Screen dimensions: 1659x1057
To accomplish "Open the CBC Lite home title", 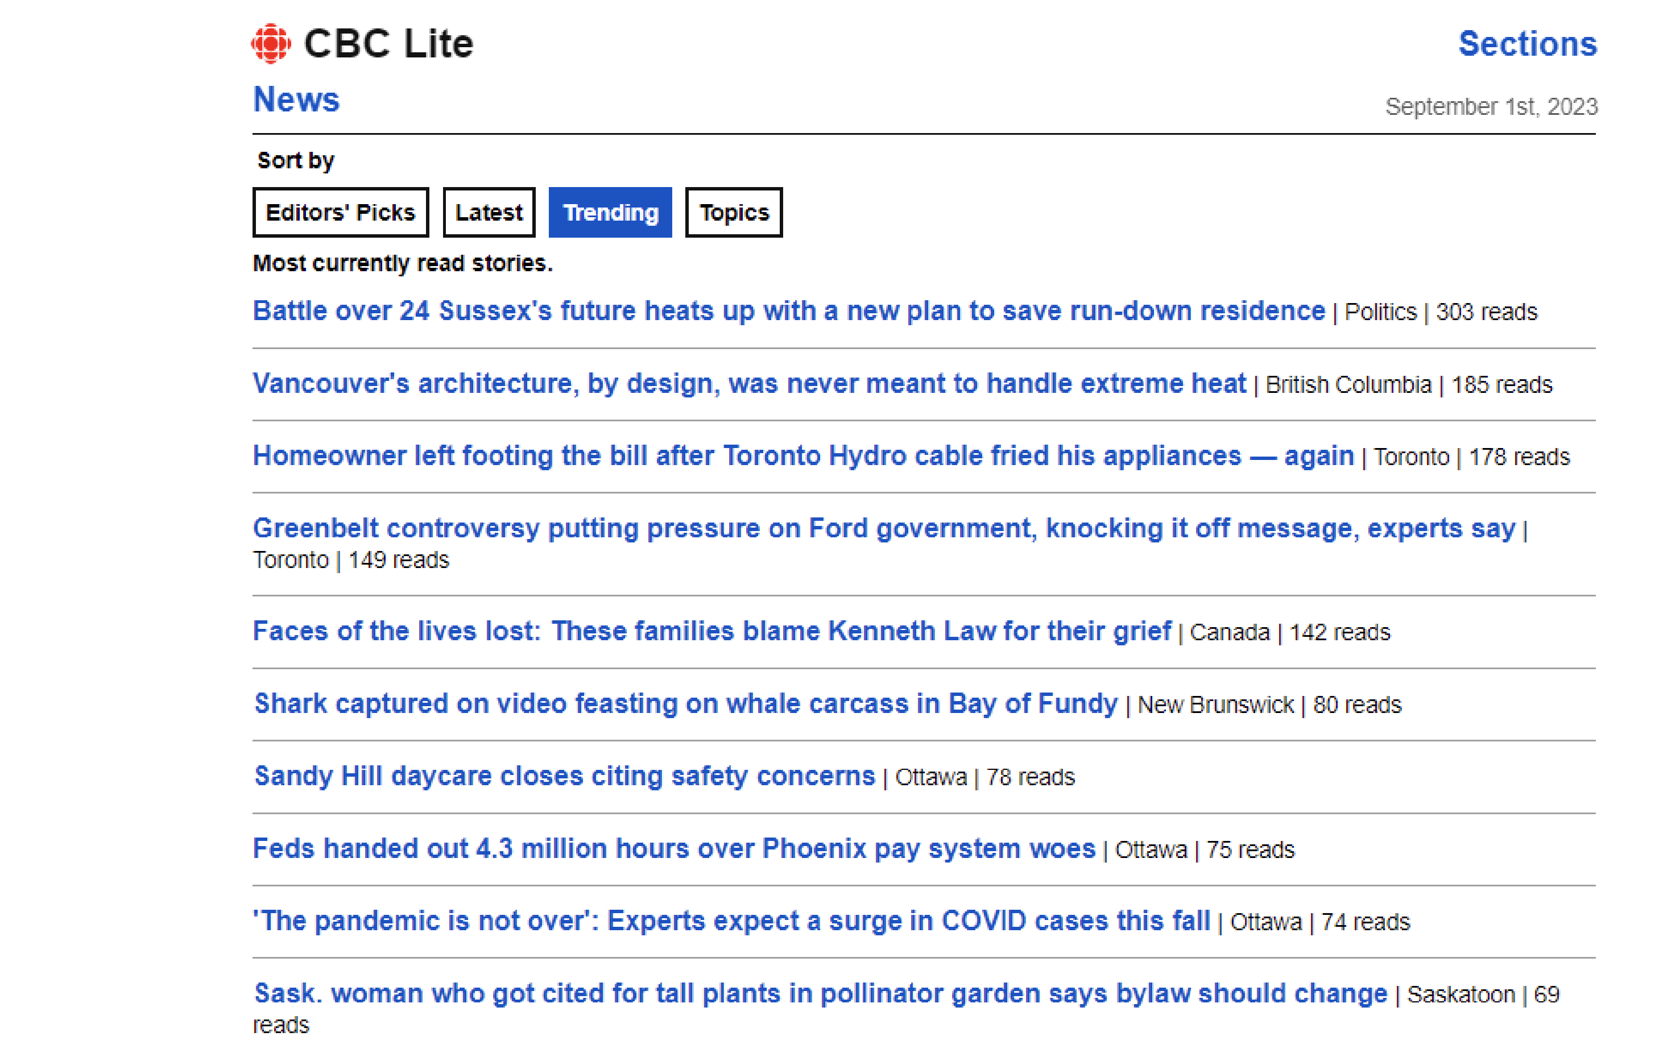I will click(x=388, y=44).
